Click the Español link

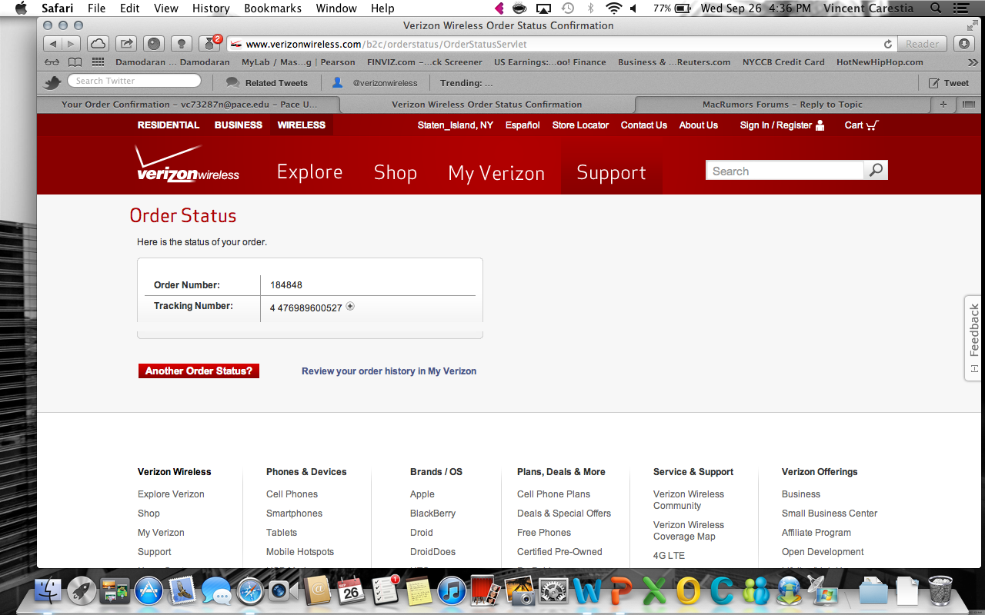(523, 125)
